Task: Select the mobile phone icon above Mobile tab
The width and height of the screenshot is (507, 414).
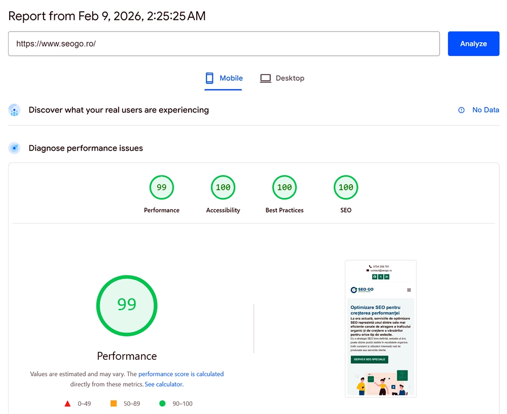Action: pos(208,78)
